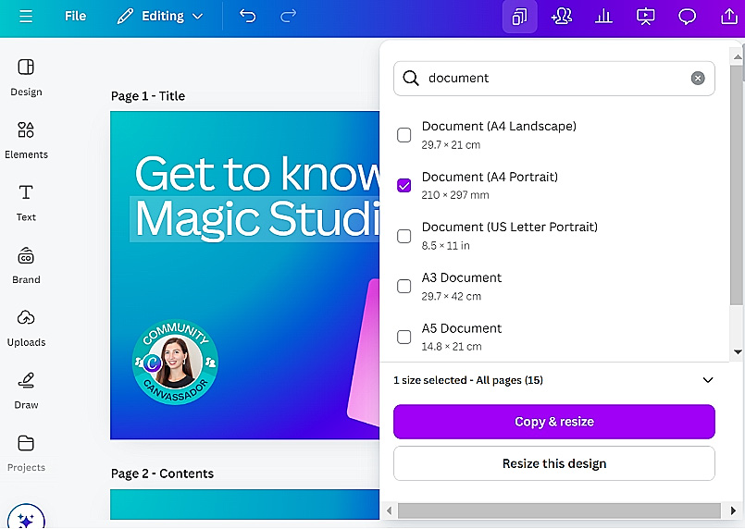
Task: Select the 'Get to know' heading text
Action: coord(257,174)
